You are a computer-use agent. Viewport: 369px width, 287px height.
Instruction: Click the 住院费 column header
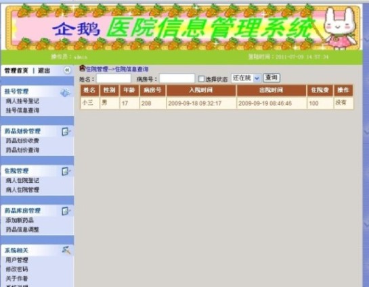(x=320, y=90)
